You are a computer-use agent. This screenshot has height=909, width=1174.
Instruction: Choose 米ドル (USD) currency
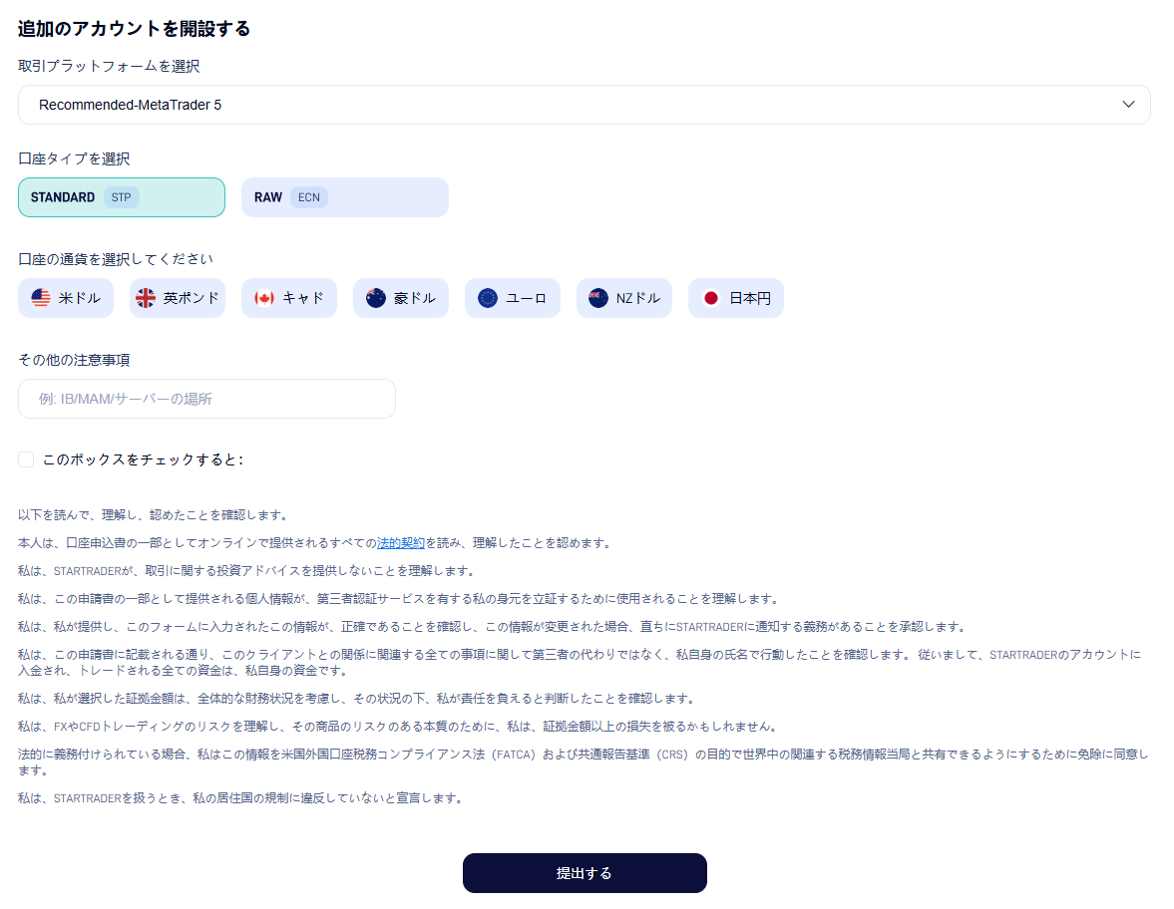click(66, 298)
